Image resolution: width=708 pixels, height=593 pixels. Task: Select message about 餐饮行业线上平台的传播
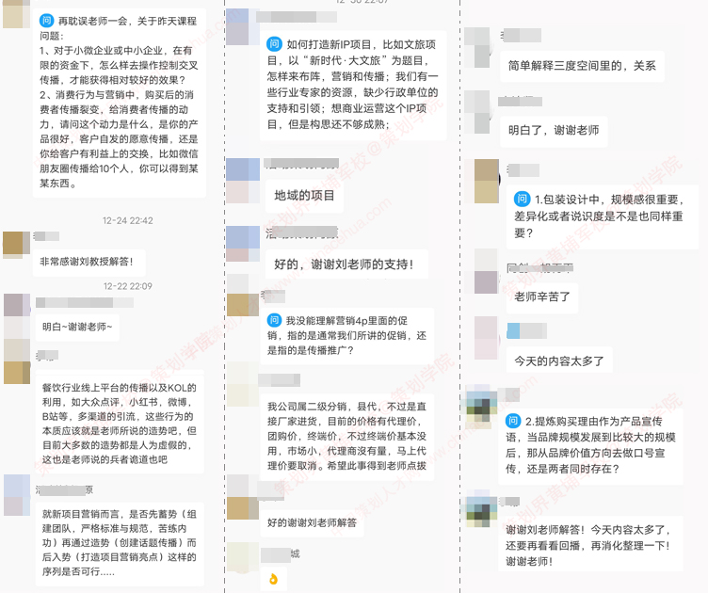[x=120, y=423]
